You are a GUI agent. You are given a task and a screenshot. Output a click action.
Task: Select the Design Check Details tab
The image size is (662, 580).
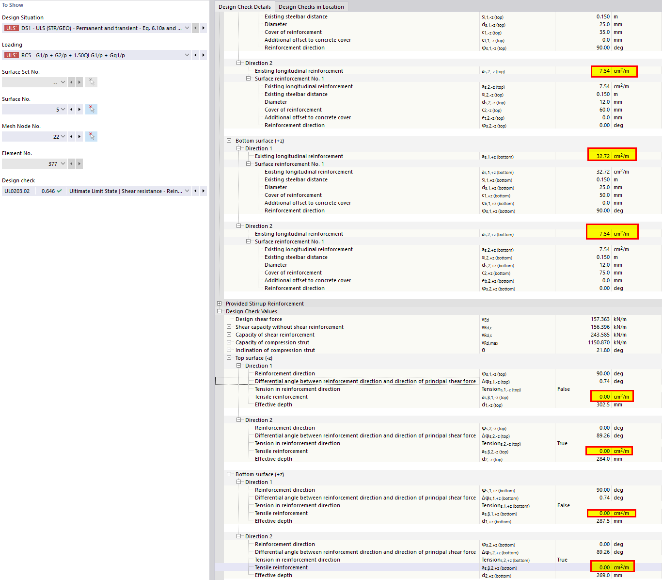click(245, 7)
